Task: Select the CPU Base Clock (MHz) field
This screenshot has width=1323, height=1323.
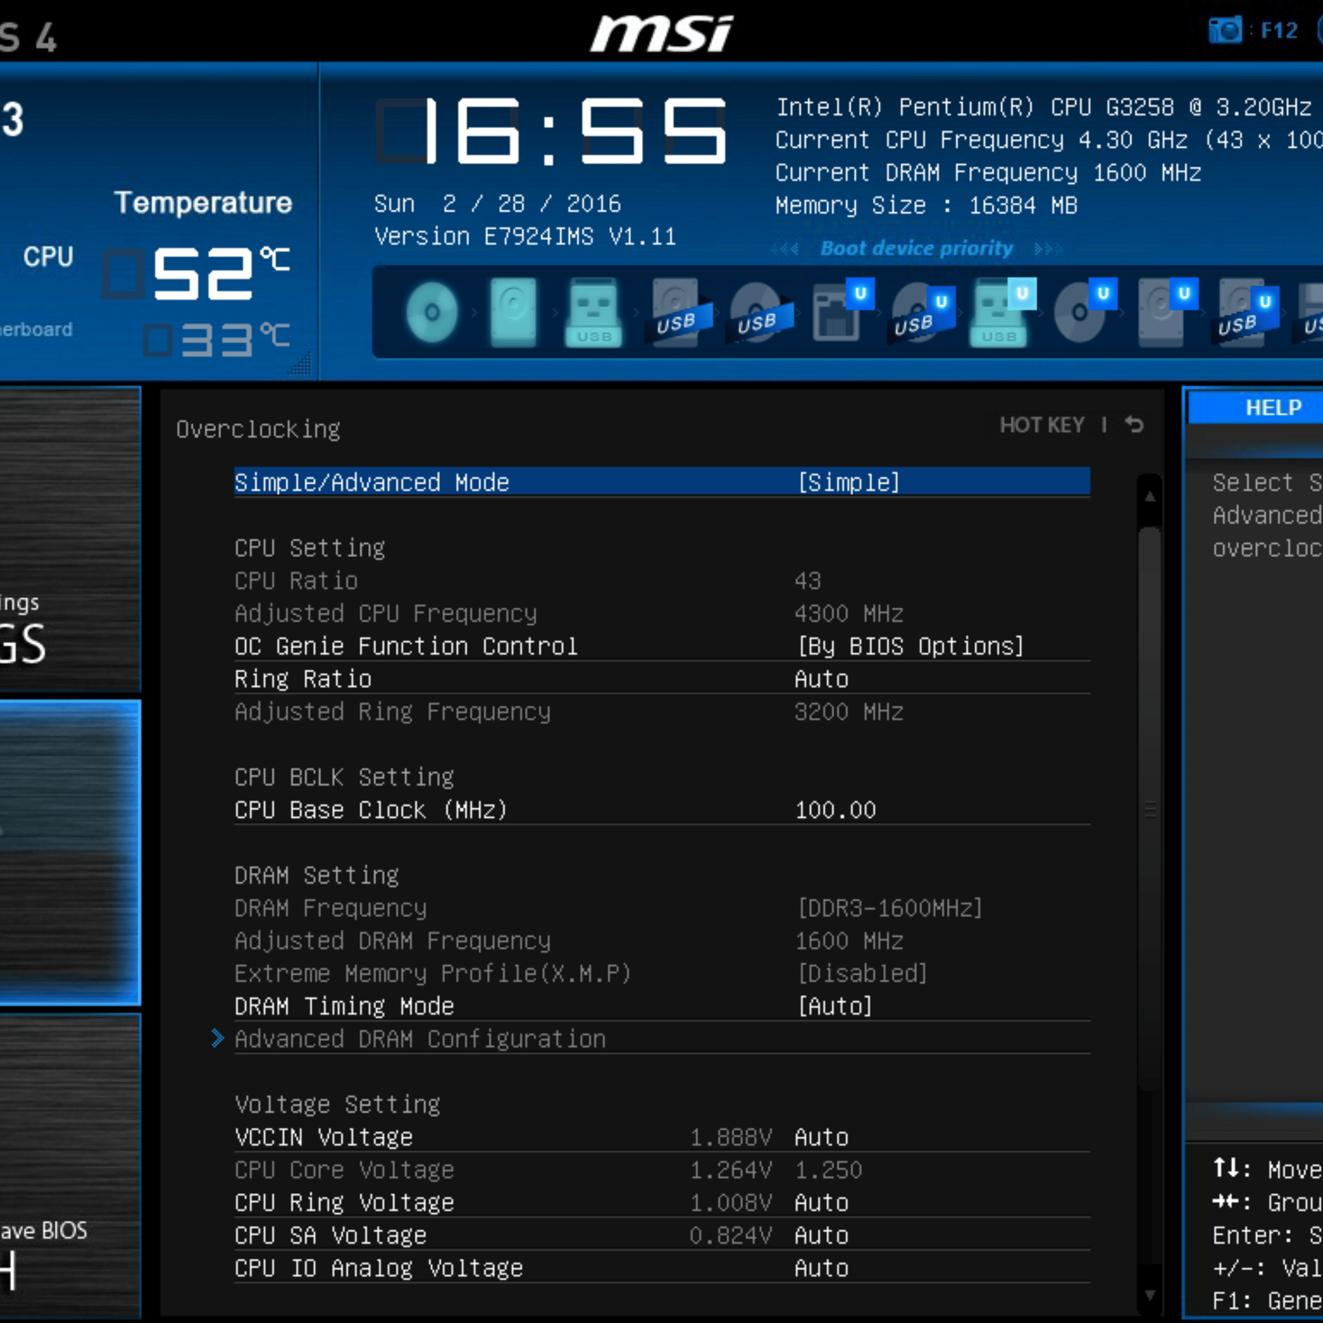Action: click(661, 809)
